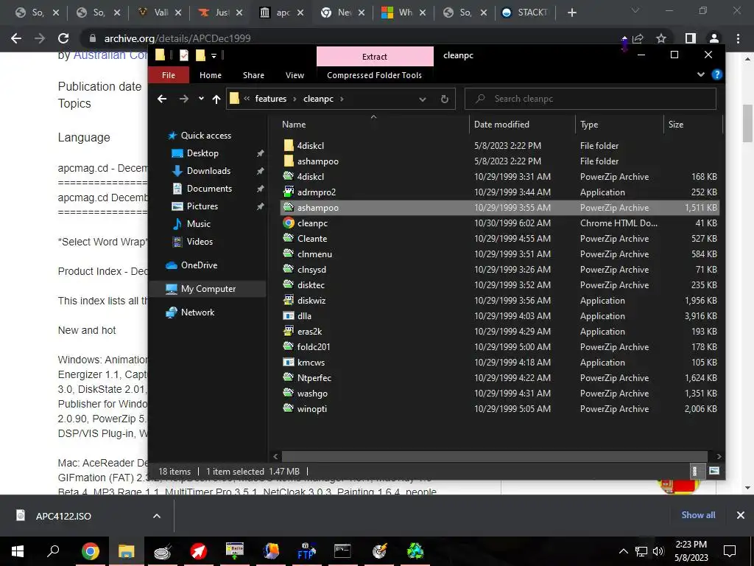Go up one folder level
Viewport: 754px width, 566px height.
tap(216, 99)
